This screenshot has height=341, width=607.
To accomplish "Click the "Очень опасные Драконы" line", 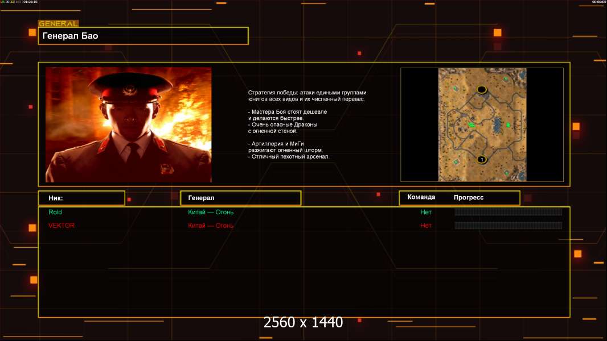I will click(x=282, y=124).
